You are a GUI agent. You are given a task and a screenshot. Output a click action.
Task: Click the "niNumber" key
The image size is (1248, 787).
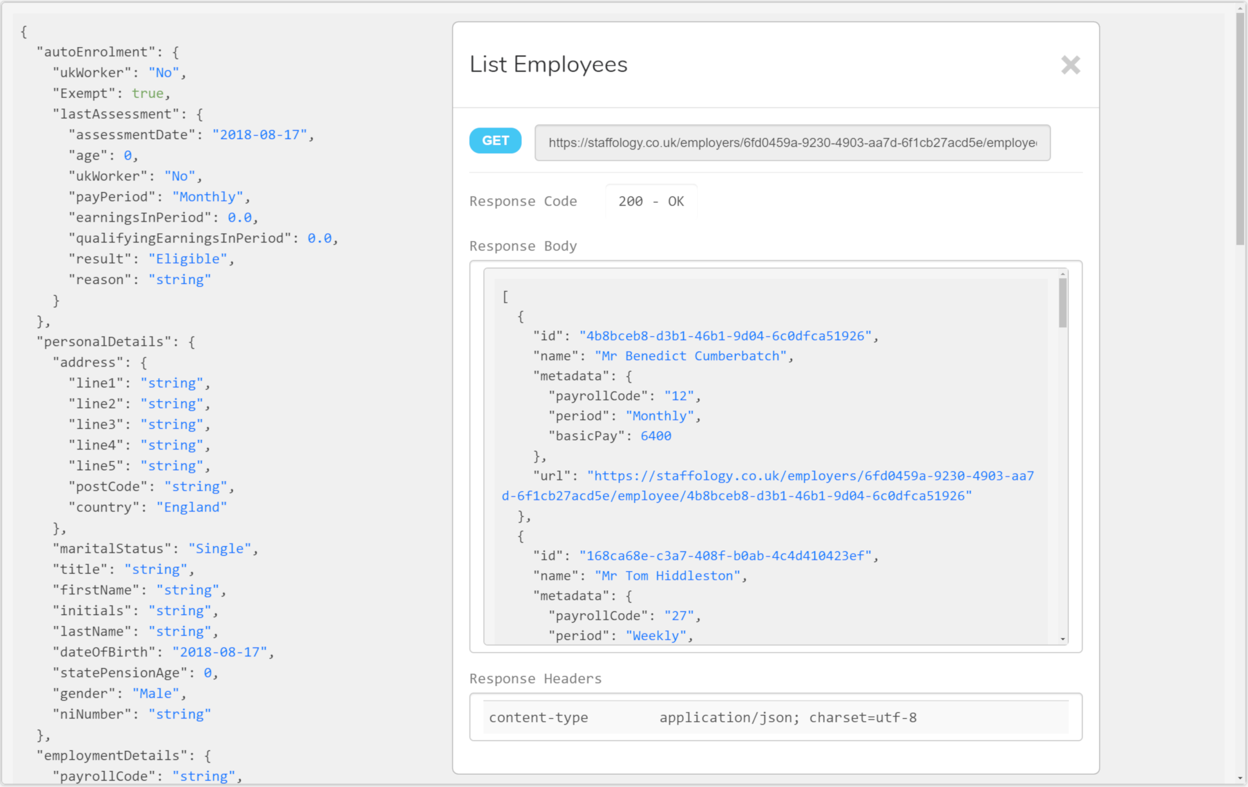click(92, 714)
